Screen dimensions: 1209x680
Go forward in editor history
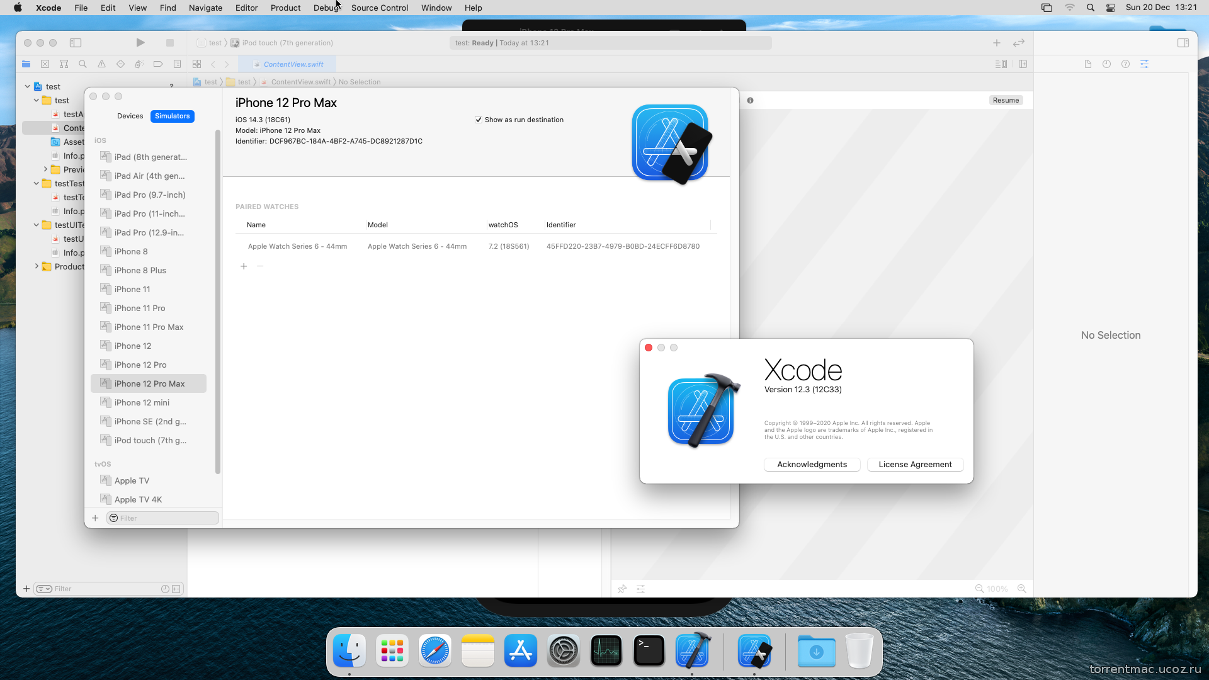coord(227,64)
